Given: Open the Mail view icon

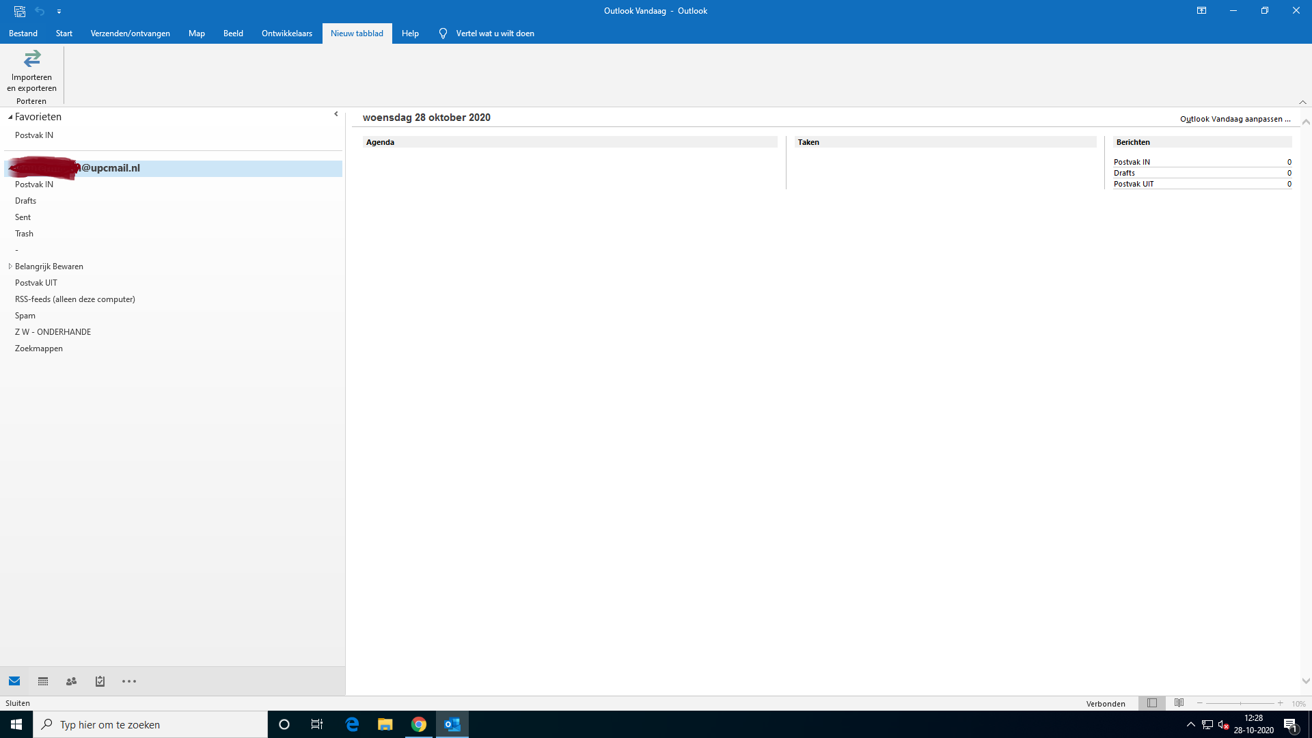Looking at the screenshot, I should click(14, 681).
